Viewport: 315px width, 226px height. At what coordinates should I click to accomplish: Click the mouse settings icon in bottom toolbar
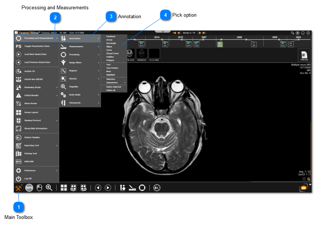tap(39, 188)
